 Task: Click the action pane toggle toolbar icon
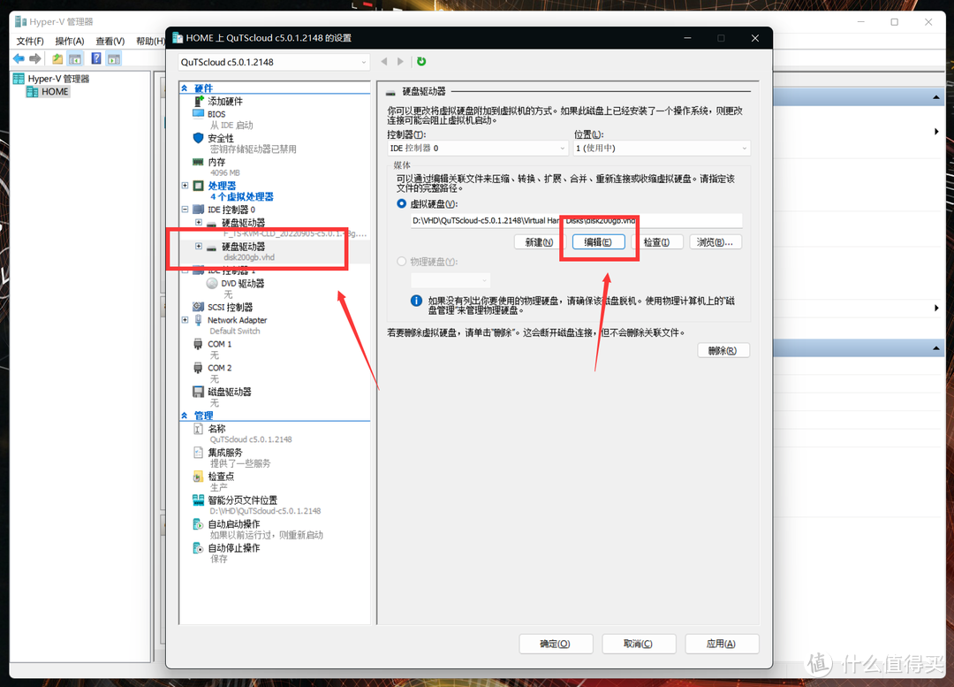(x=114, y=58)
